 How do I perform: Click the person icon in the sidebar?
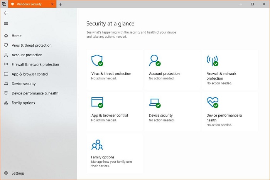click(x=6, y=55)
